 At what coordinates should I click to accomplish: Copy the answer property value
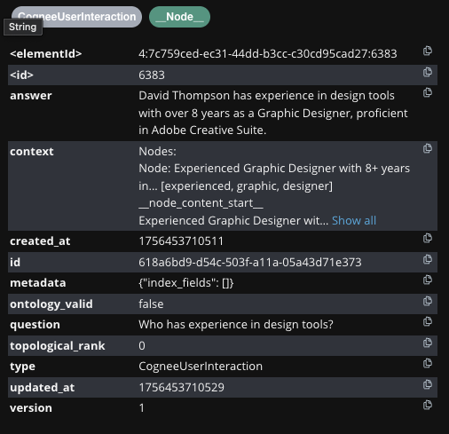coord(428,92)
